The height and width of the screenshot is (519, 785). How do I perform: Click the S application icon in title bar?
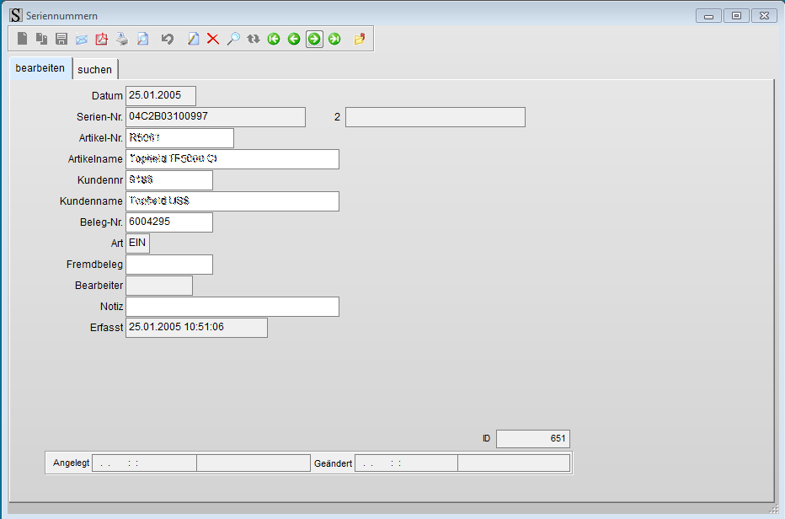16,15
